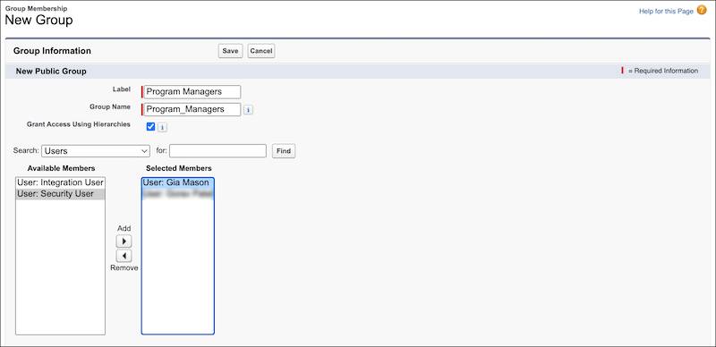Open info icon beside hierarchies checkbox

pyautogui.click(x=162, y=127)
